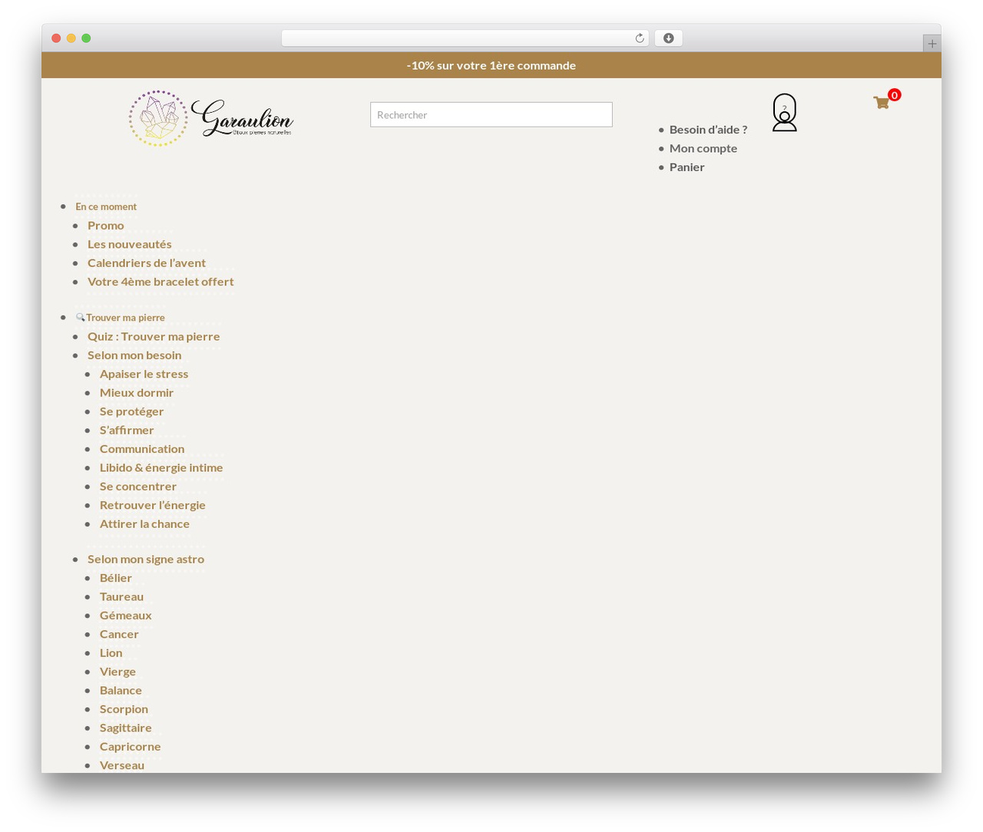
Task: Click the Garaulion crystal logo
Action: pyautogui.click(x=211, y=118)
